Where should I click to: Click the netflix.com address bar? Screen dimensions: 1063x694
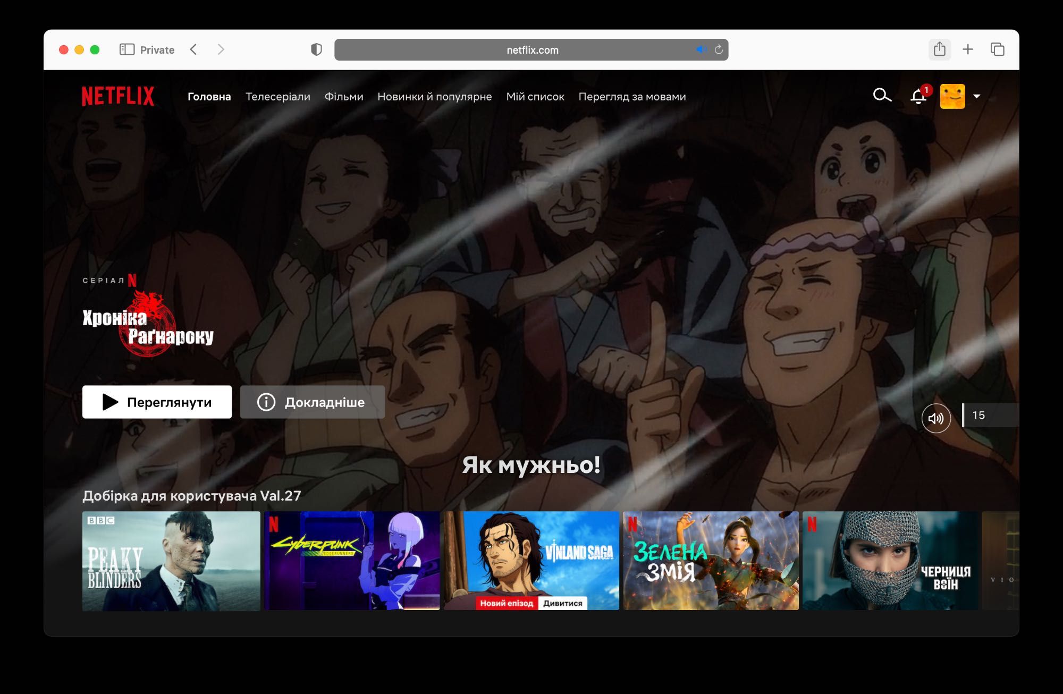pyautogui.click(x=531, y=49)
